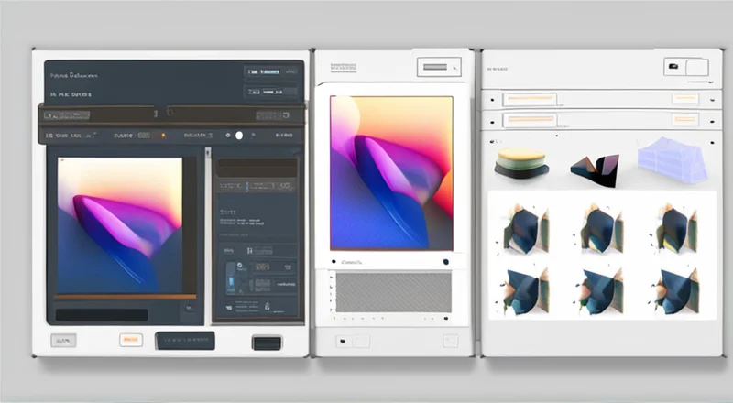Open the dropdown at top of middle panel

click(x=436, y=67)
